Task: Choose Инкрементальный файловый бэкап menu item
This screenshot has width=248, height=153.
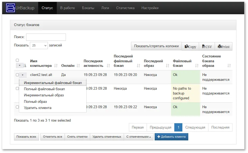Action: tap(53, 83)
